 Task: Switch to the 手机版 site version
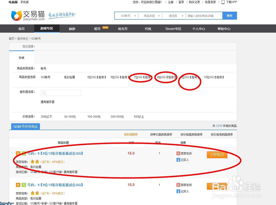point(25,2)
